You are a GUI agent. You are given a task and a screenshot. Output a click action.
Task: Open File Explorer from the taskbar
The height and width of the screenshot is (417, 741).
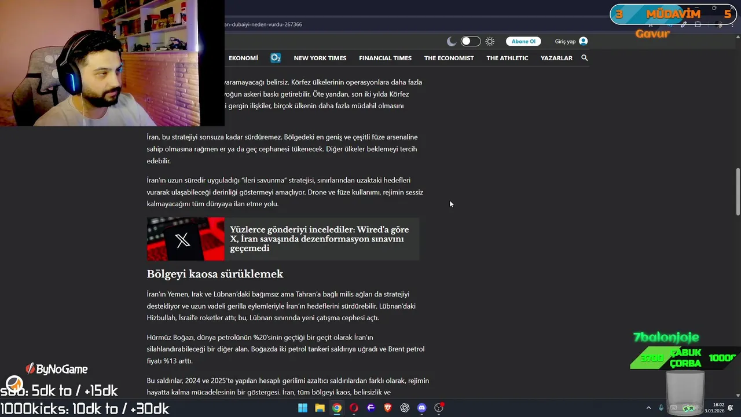320,408
